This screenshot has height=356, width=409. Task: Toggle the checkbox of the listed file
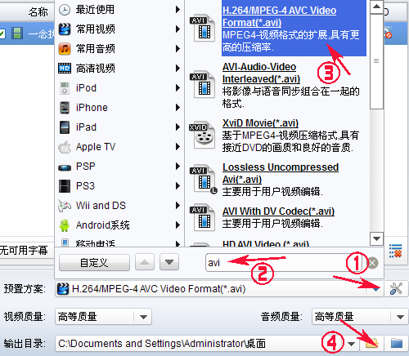tap(2, 34)
